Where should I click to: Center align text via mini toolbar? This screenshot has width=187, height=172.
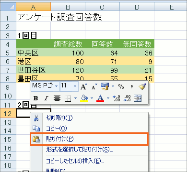tap(57, 98)
